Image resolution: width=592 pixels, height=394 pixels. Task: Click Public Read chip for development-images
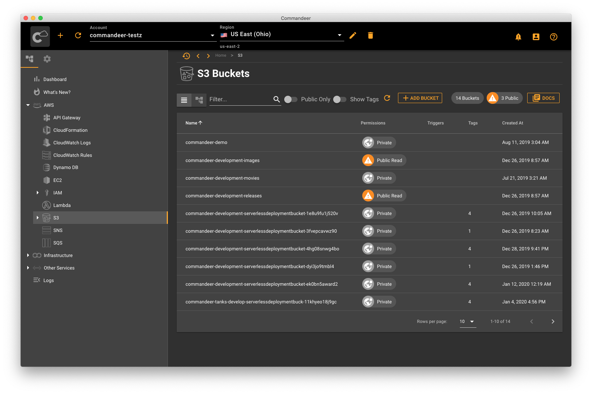coord(384,160)
